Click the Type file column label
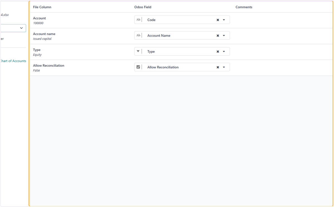334x207 pixels. click(x=37, y=50)
